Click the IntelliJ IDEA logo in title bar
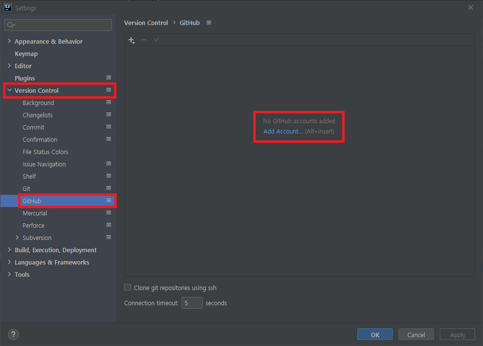This screenshot has height=346, width=483. (x=8, y=7)
